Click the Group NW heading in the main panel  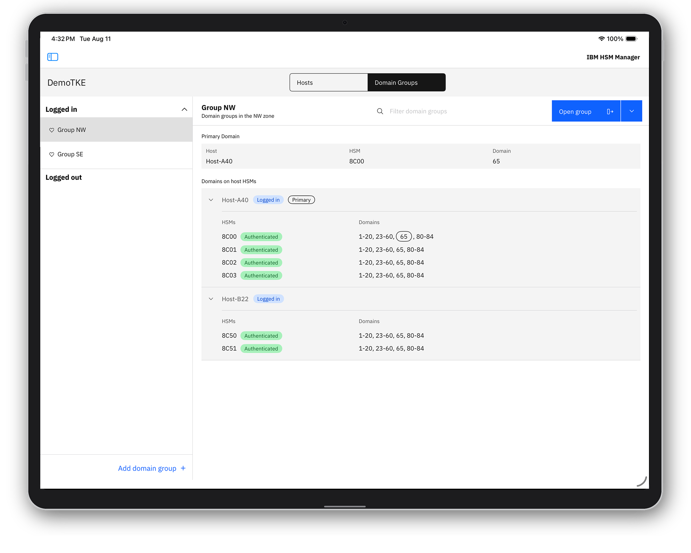point(218,107)
